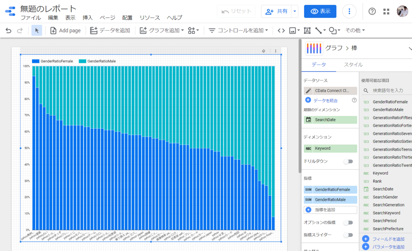The width and height of the screenshot is (412, 251).
Task: Open the 配置 menu
Action: (x=127, y=18)
